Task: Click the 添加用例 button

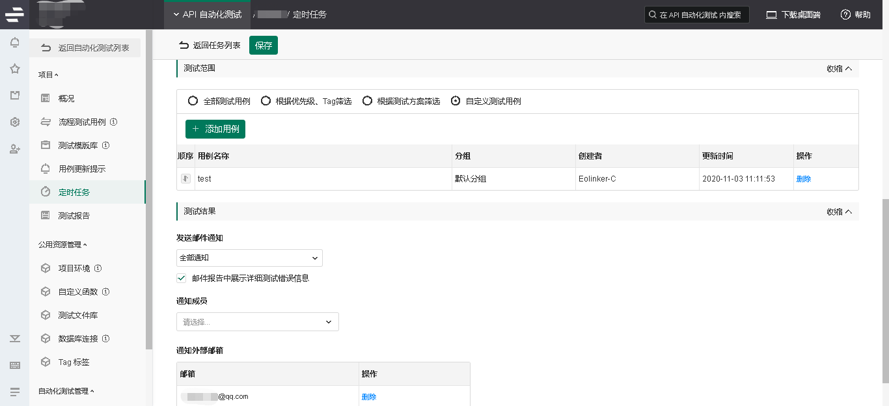Action: (x=215, y=129)
